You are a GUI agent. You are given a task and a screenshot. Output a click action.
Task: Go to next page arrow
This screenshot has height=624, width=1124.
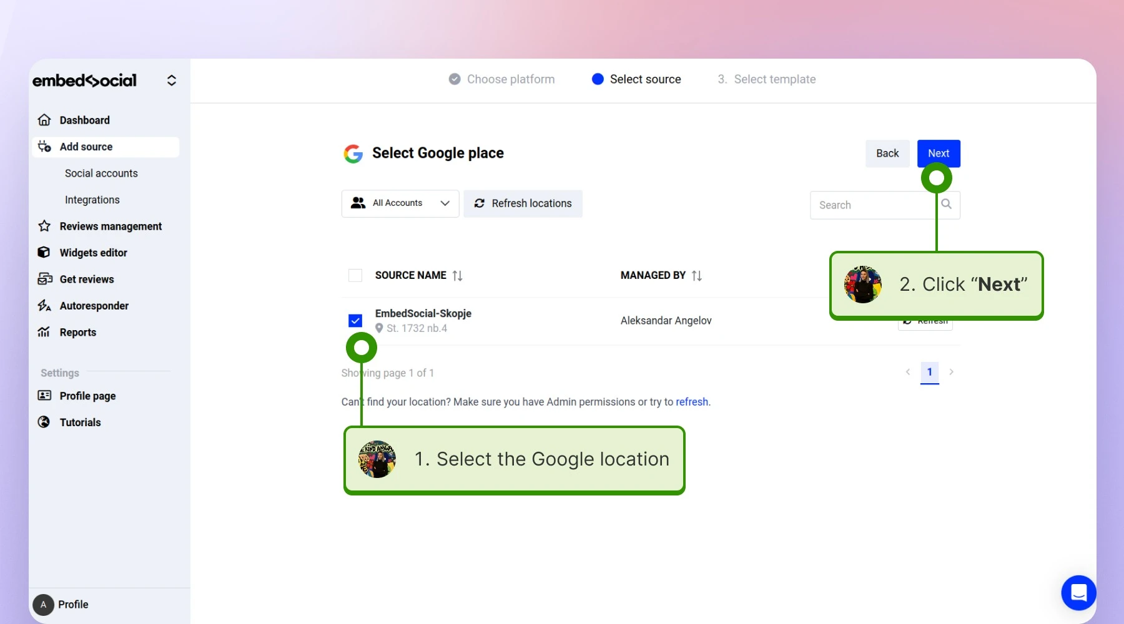click(x=951, y=372)
